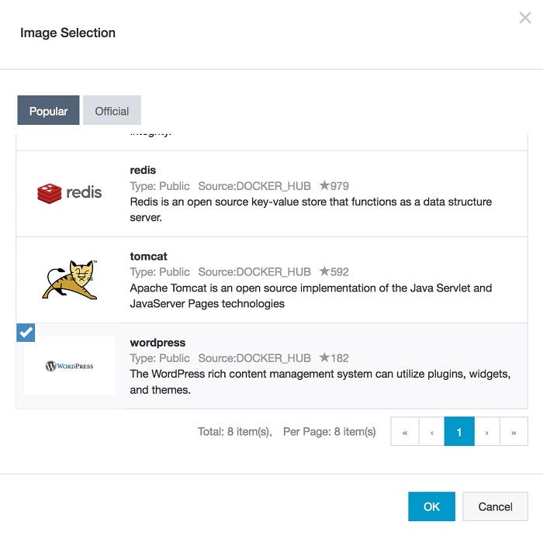This screenshot has width=543, height=535.
Task: Click Apache Tomcat description text
Action: 310,295
